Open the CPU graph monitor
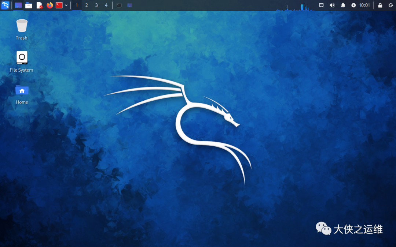 pyautogui.click(x=296, y=6)
